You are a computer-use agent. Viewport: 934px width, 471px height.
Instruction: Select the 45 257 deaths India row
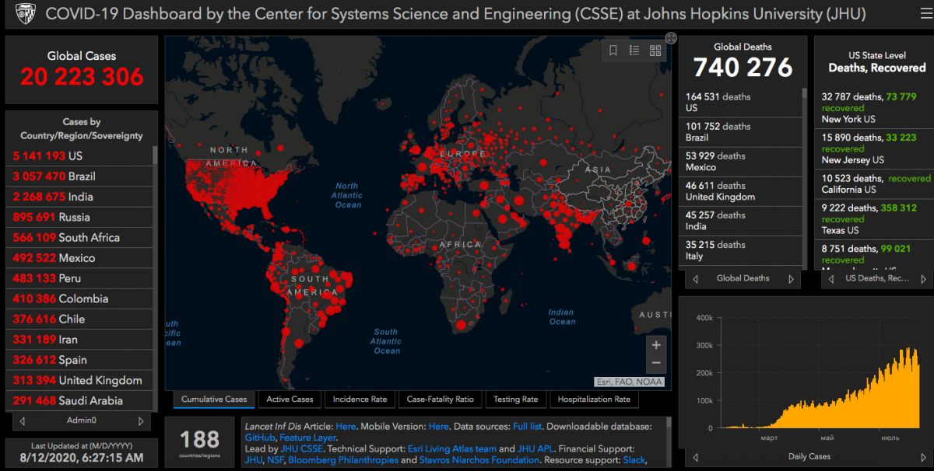tap(740, 221)
